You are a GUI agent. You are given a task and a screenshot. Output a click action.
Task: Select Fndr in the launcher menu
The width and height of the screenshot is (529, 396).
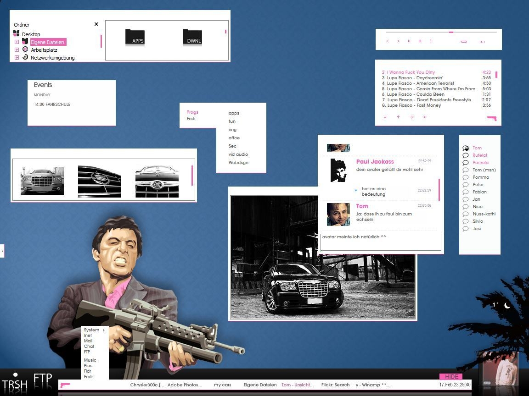(191, 119)
